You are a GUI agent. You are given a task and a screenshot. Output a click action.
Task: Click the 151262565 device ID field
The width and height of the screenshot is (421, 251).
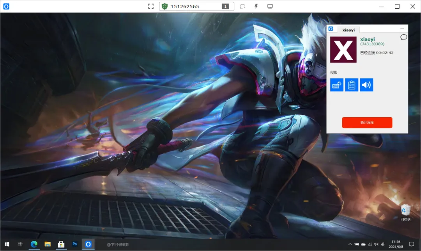pos(196,6)
